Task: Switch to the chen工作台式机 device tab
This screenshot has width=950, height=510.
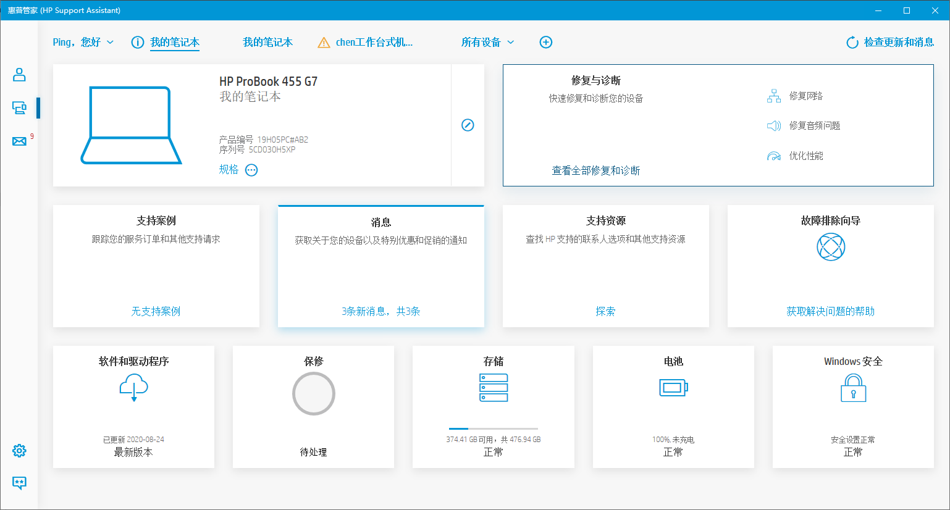Action: (374, 42)
